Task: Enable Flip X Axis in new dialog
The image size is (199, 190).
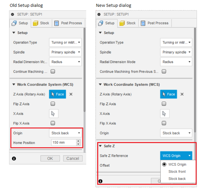Action: (x=164, y=123)
